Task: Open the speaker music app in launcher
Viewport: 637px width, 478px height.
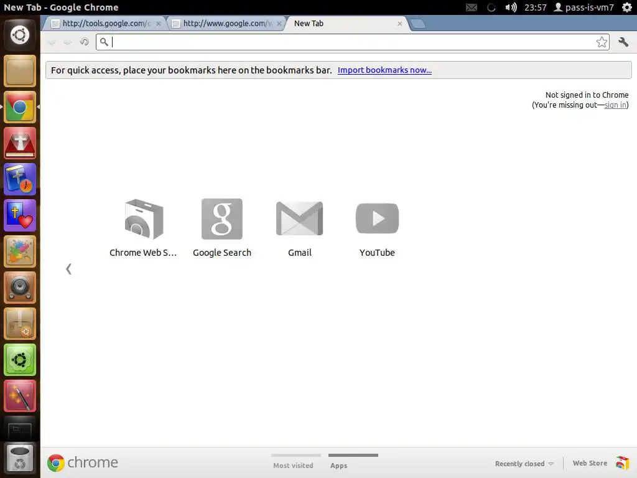Action: point(20,288)
